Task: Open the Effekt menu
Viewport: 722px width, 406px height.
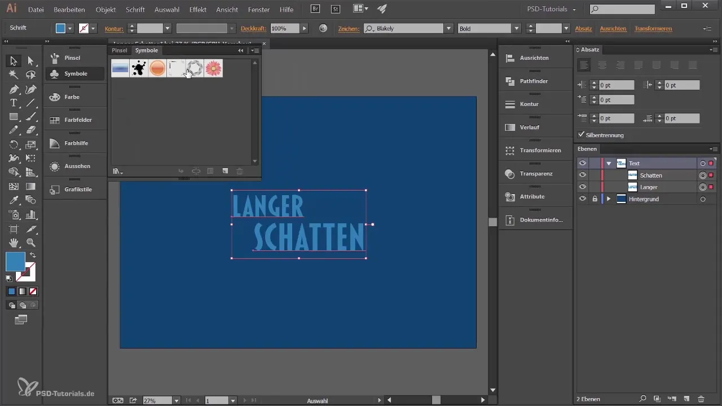Action: pyautogui.click(x=198, y=10)
